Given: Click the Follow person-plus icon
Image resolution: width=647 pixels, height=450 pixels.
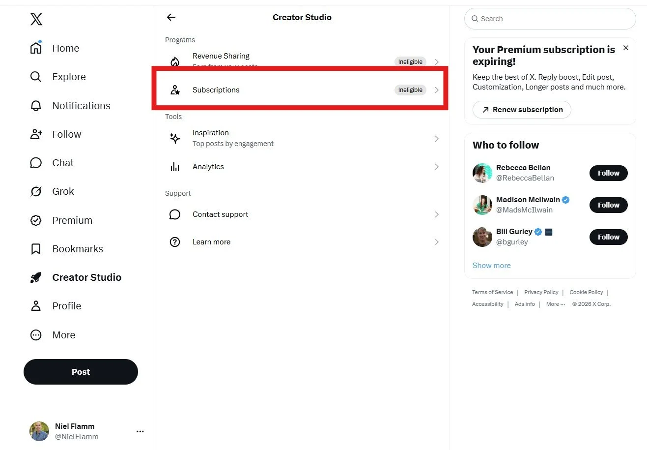Looking at the screenshot, I should coord(36,134).
